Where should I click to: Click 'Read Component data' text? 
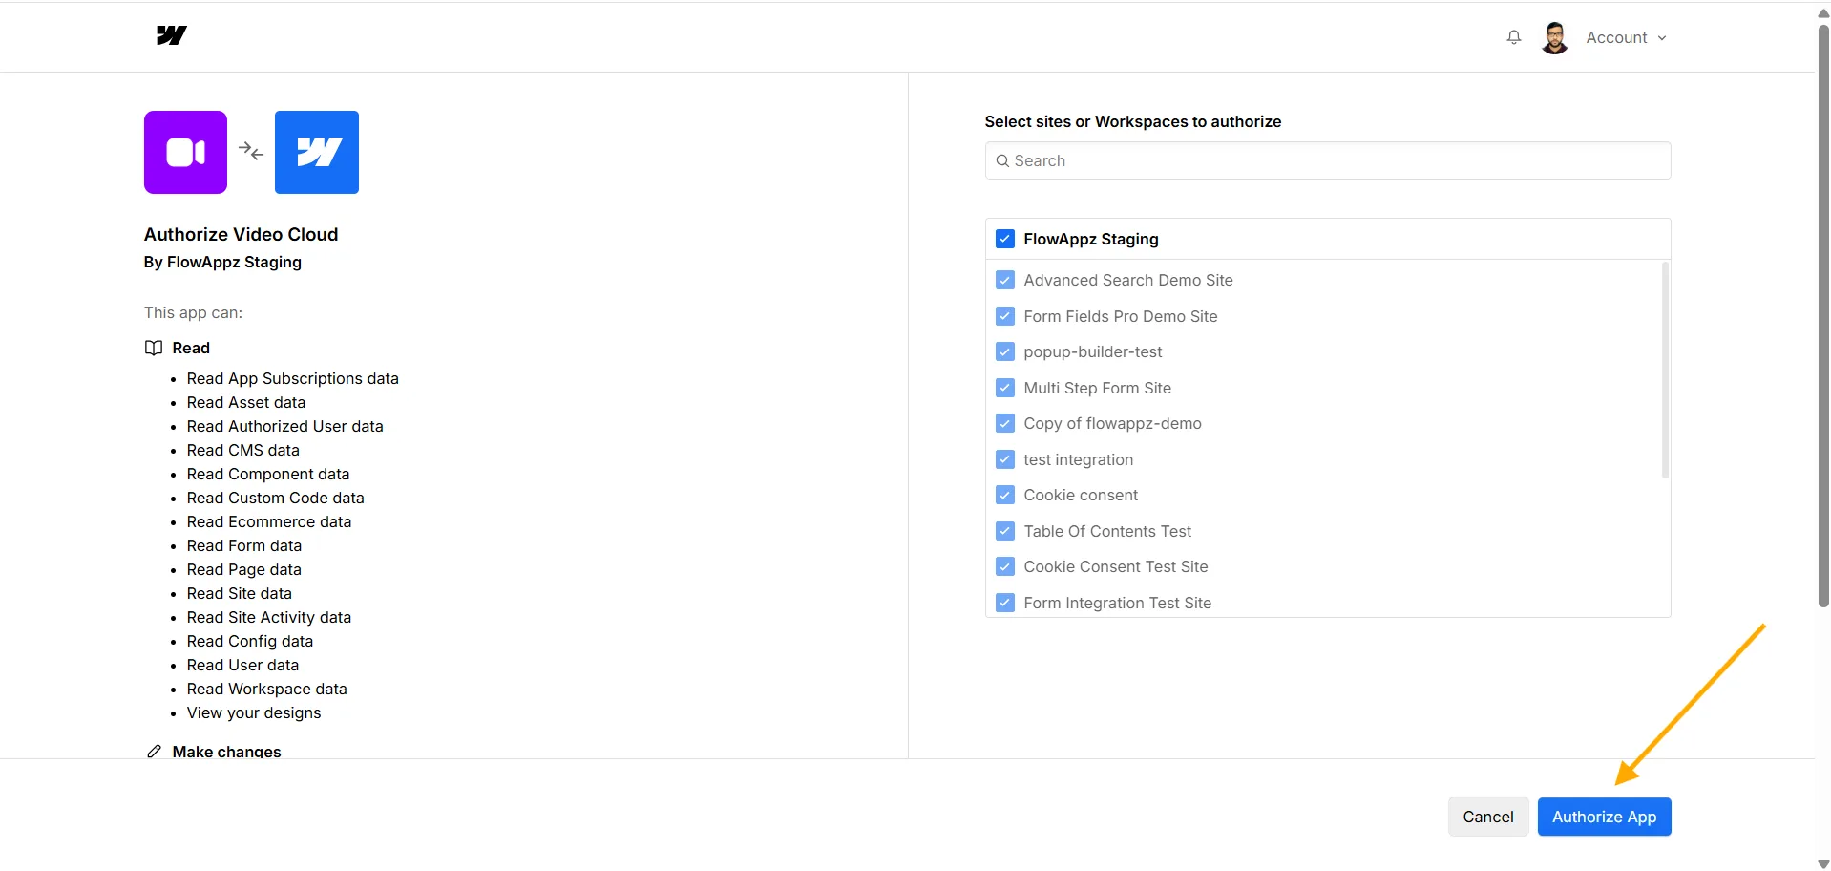pos(268,474)
